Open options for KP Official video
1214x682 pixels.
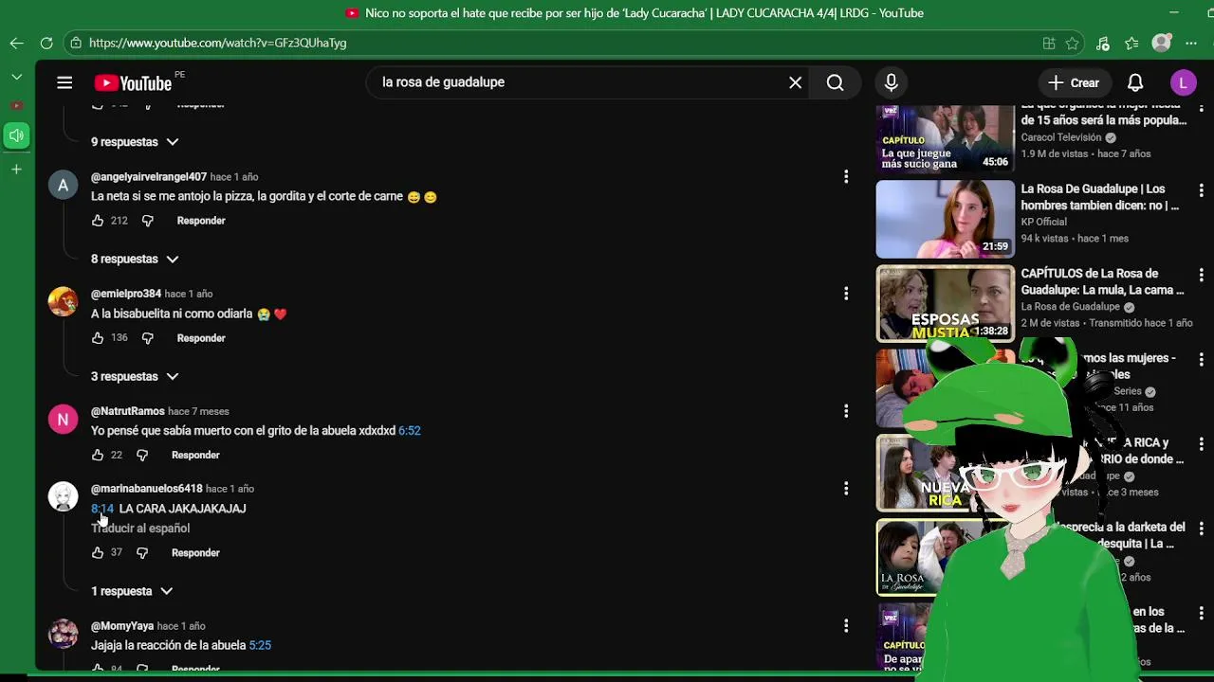point(1201,191)
